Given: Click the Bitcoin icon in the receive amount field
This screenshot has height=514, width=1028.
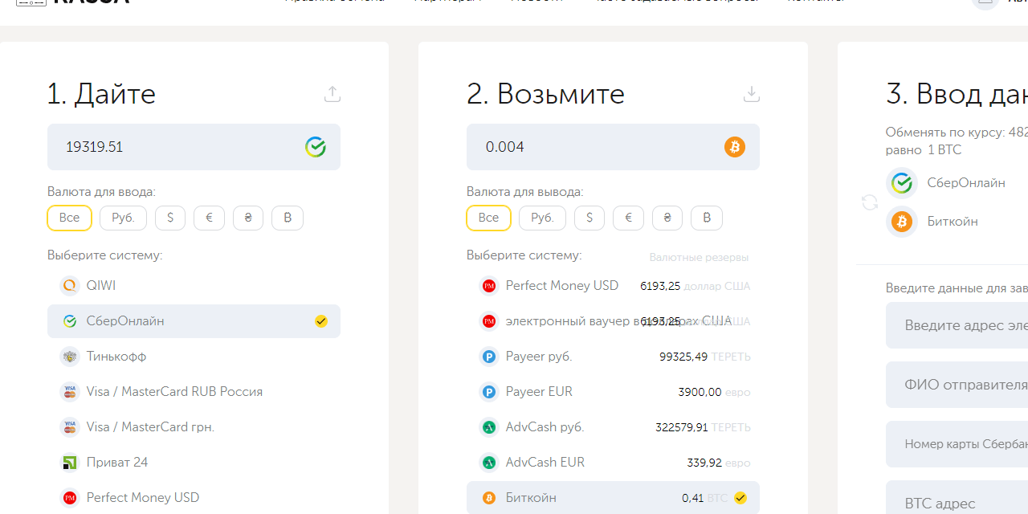Looking at the screenshot, I should click(x=735, y=147).
